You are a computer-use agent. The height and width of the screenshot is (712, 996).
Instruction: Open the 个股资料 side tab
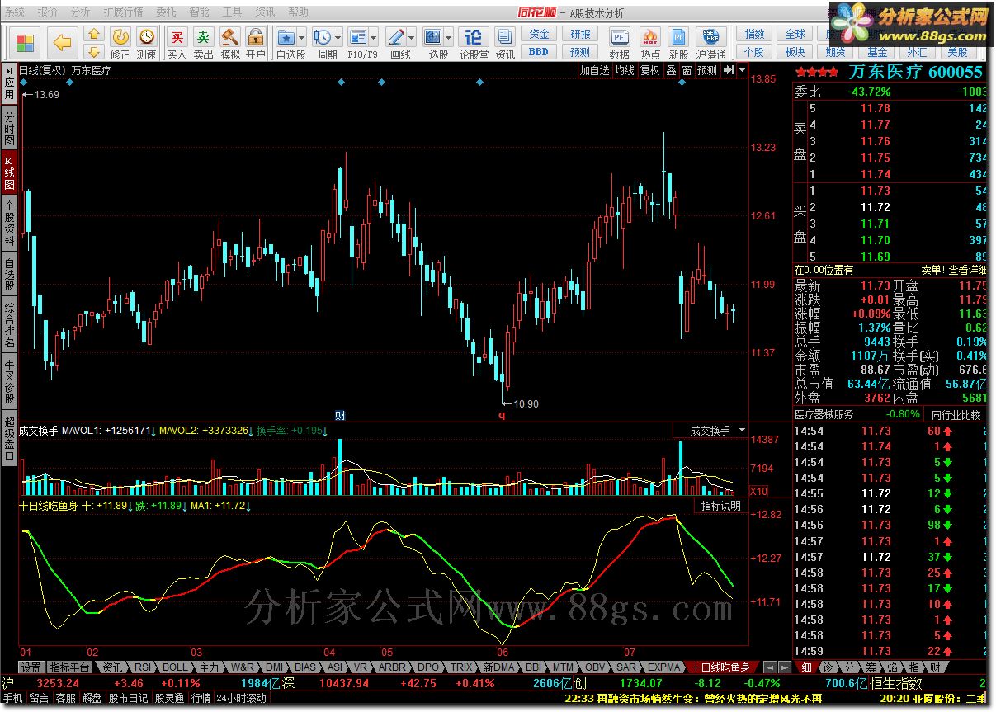tap(9, 223)
